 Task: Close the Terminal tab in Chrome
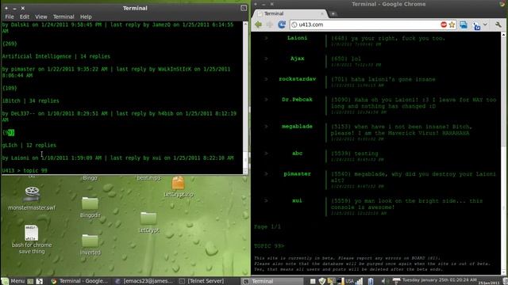tap(322, 13)
